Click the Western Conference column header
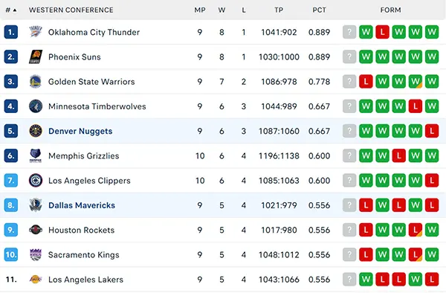The image size is (446, 293). pos(71,10)
